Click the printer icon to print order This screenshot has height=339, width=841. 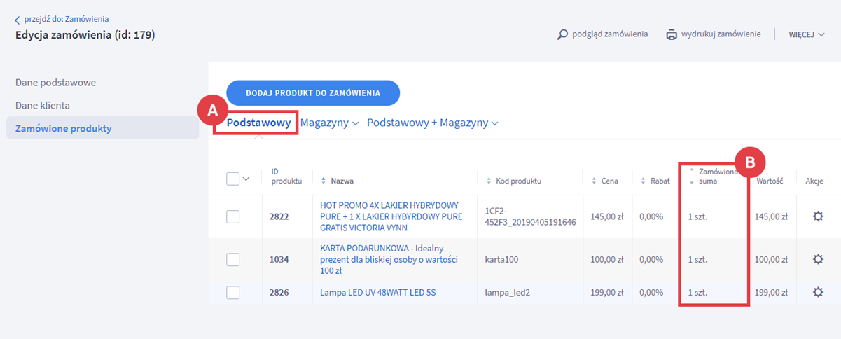pos(672,34)
